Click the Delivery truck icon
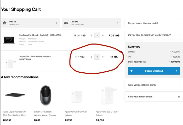Viewport: 183px width, 125px height. [66, 23]
